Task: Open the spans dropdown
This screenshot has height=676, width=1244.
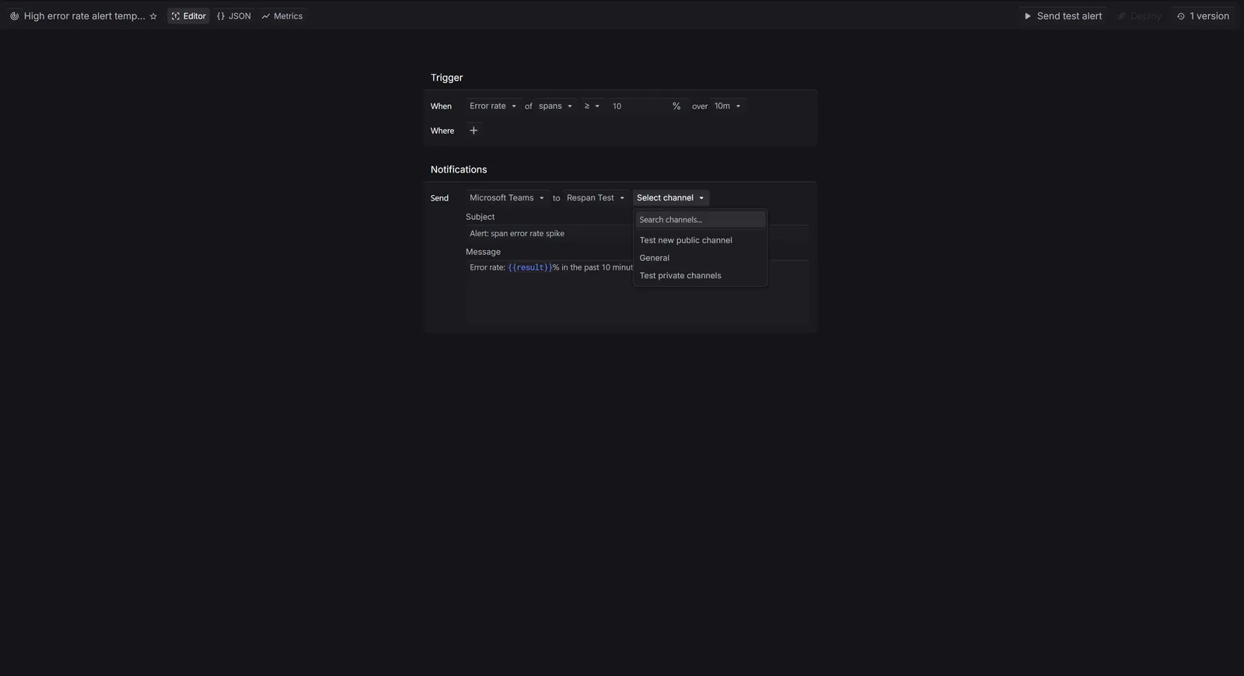Action: (x=555, y=106)
